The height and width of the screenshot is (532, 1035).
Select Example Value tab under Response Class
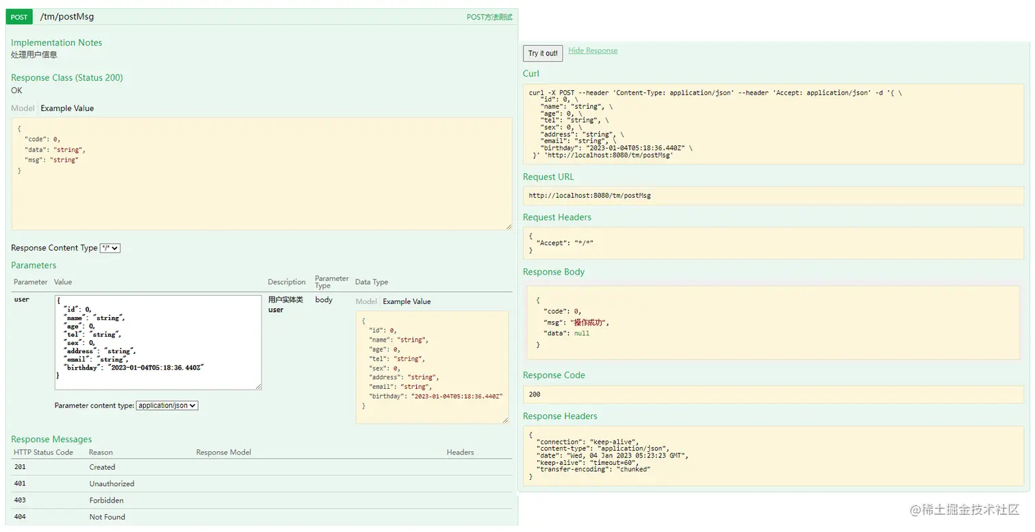[x=67, y=108]
